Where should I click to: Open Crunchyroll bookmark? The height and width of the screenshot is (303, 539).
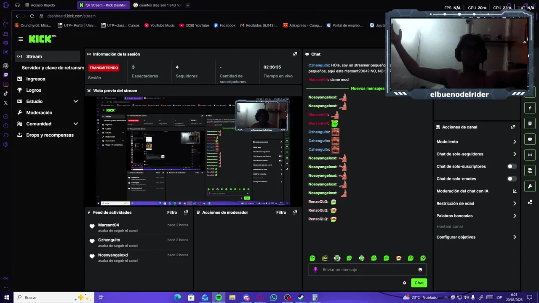33,25
